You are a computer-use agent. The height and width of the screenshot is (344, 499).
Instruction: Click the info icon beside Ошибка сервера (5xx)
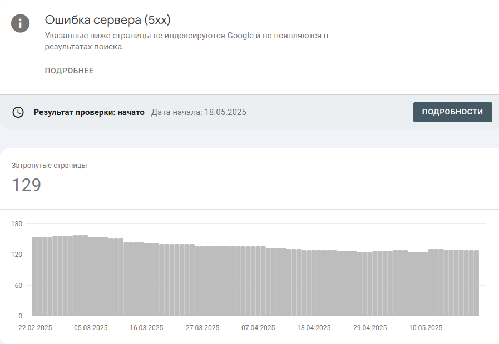coord(21,23)
